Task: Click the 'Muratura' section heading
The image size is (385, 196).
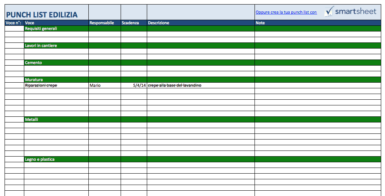Action: click(34, 80)
